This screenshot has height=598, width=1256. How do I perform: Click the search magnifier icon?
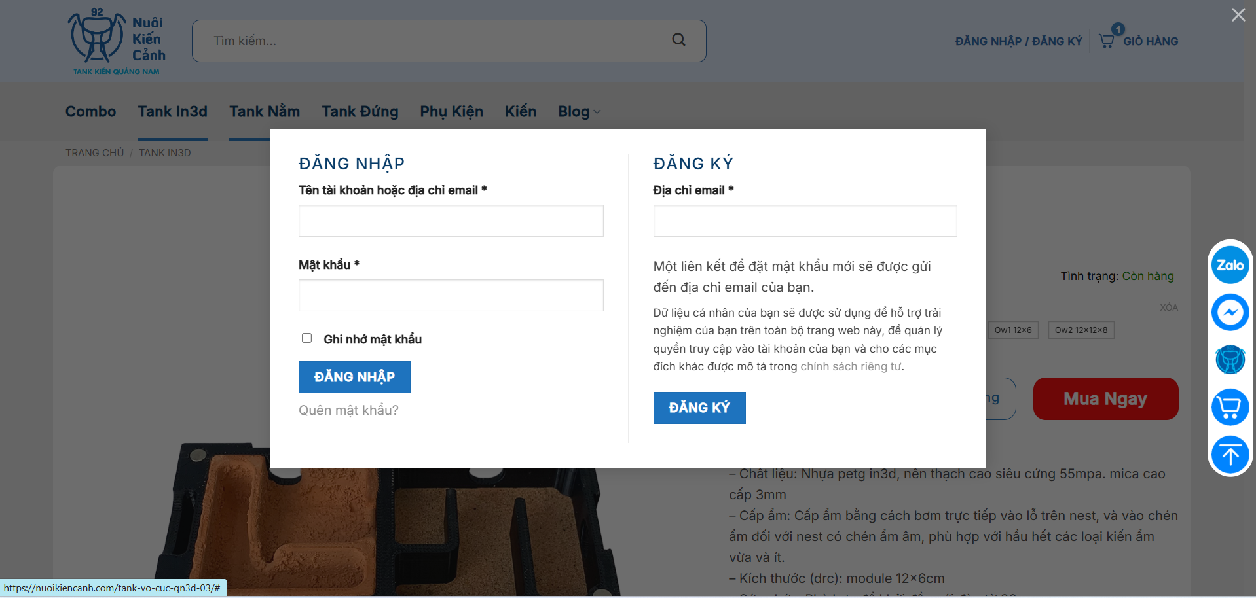point(678,40)
